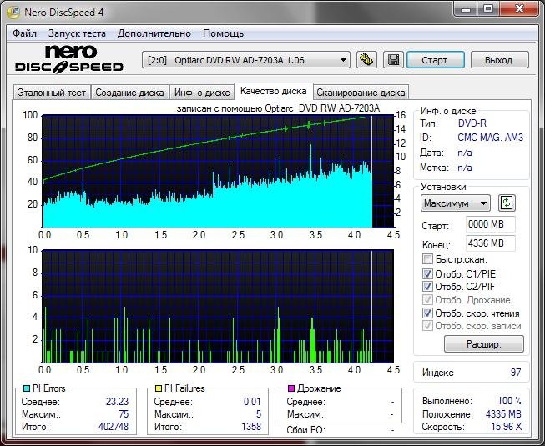Viewport: 545px width, 446px height.
Task: Click the Положение value 4335 MB
Action: coord(503,414)
